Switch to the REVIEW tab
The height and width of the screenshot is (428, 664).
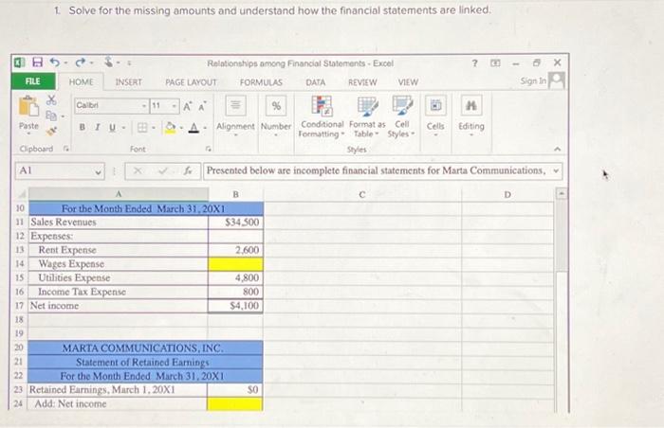point(362,82)
